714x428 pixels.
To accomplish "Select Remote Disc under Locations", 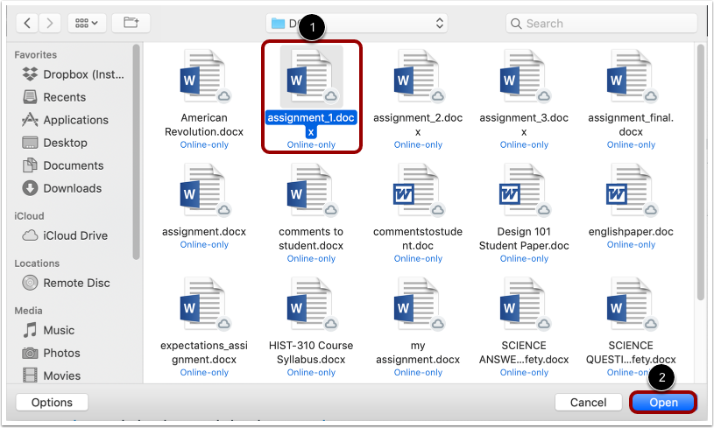I will tap(66, 283).
